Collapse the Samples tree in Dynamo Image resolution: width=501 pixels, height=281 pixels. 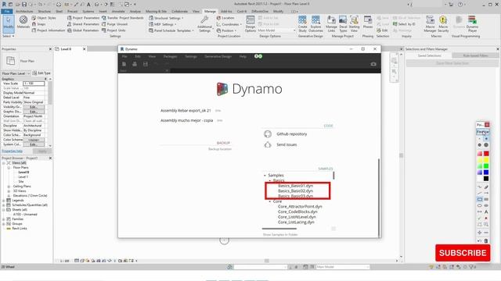click(x=265, y=176)
